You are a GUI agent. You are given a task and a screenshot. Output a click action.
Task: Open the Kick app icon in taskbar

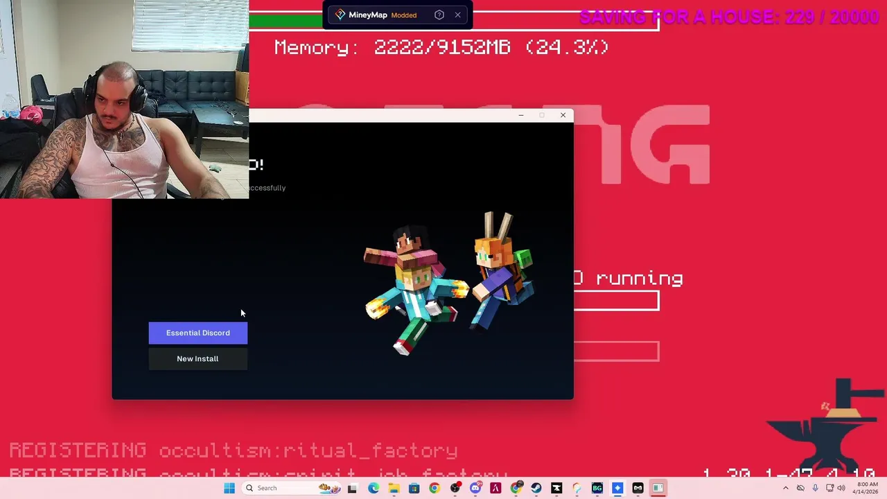pos(556,488)
